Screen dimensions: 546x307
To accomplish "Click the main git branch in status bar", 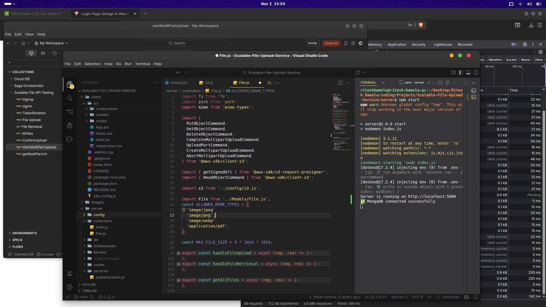I will (x=81, y=297).
